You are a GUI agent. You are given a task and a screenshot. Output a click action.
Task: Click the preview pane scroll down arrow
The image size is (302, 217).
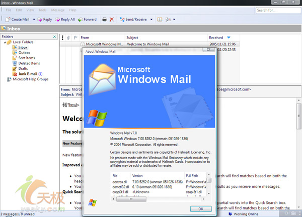pyautogui.click(x=299, y=207)
